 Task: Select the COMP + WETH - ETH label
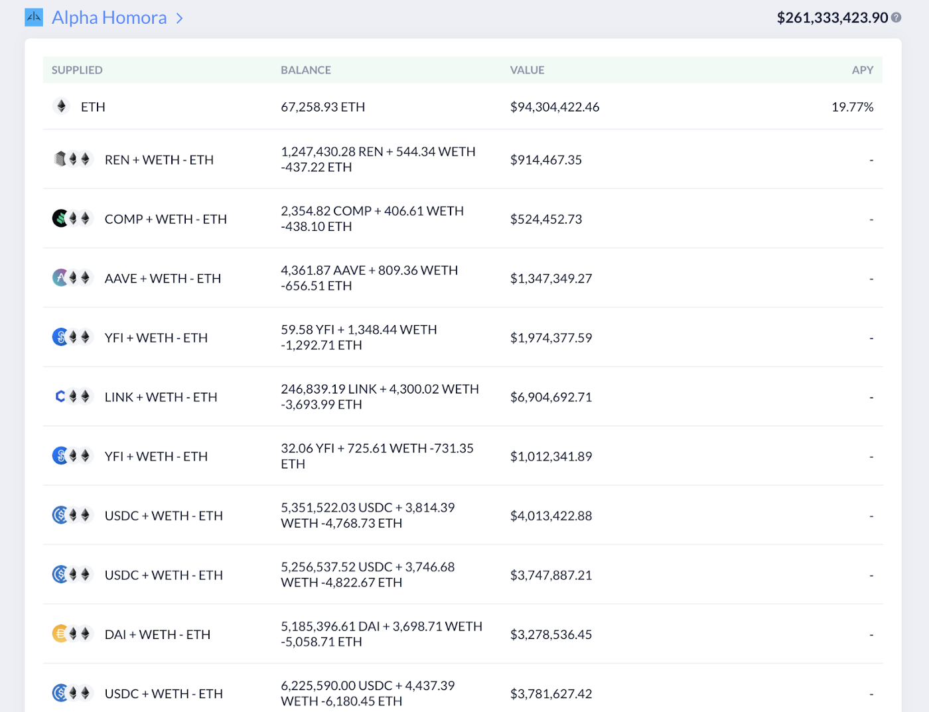coord(166,219)
